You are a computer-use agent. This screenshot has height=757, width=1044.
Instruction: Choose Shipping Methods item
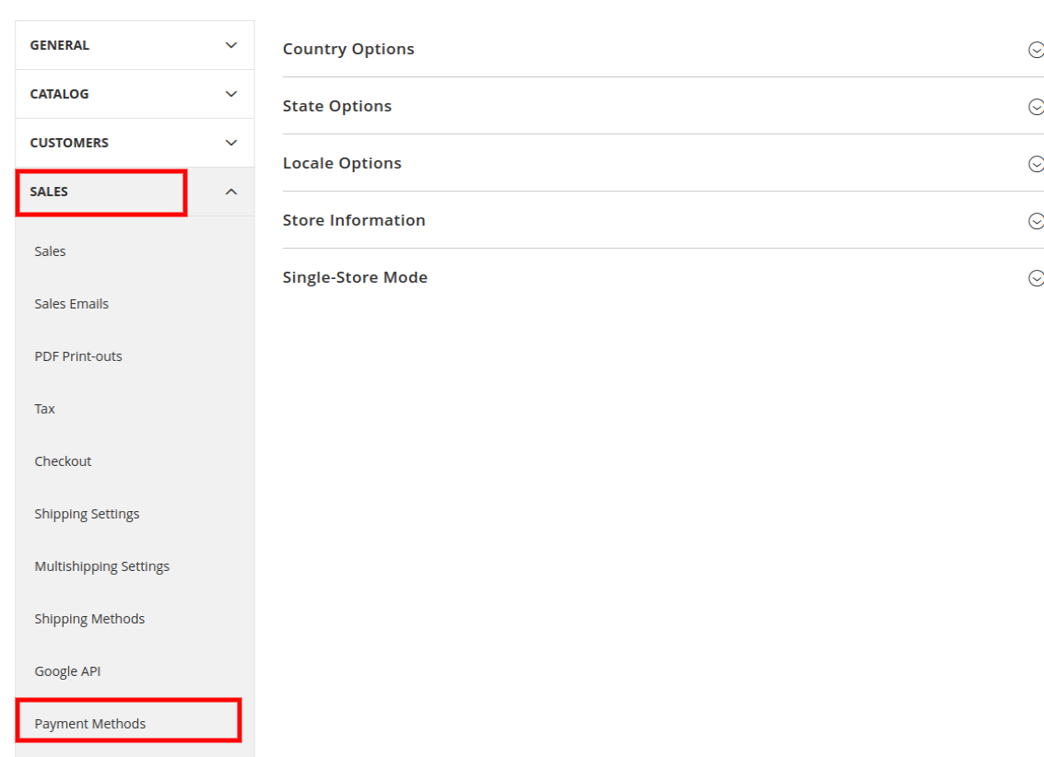coord(90,619)
